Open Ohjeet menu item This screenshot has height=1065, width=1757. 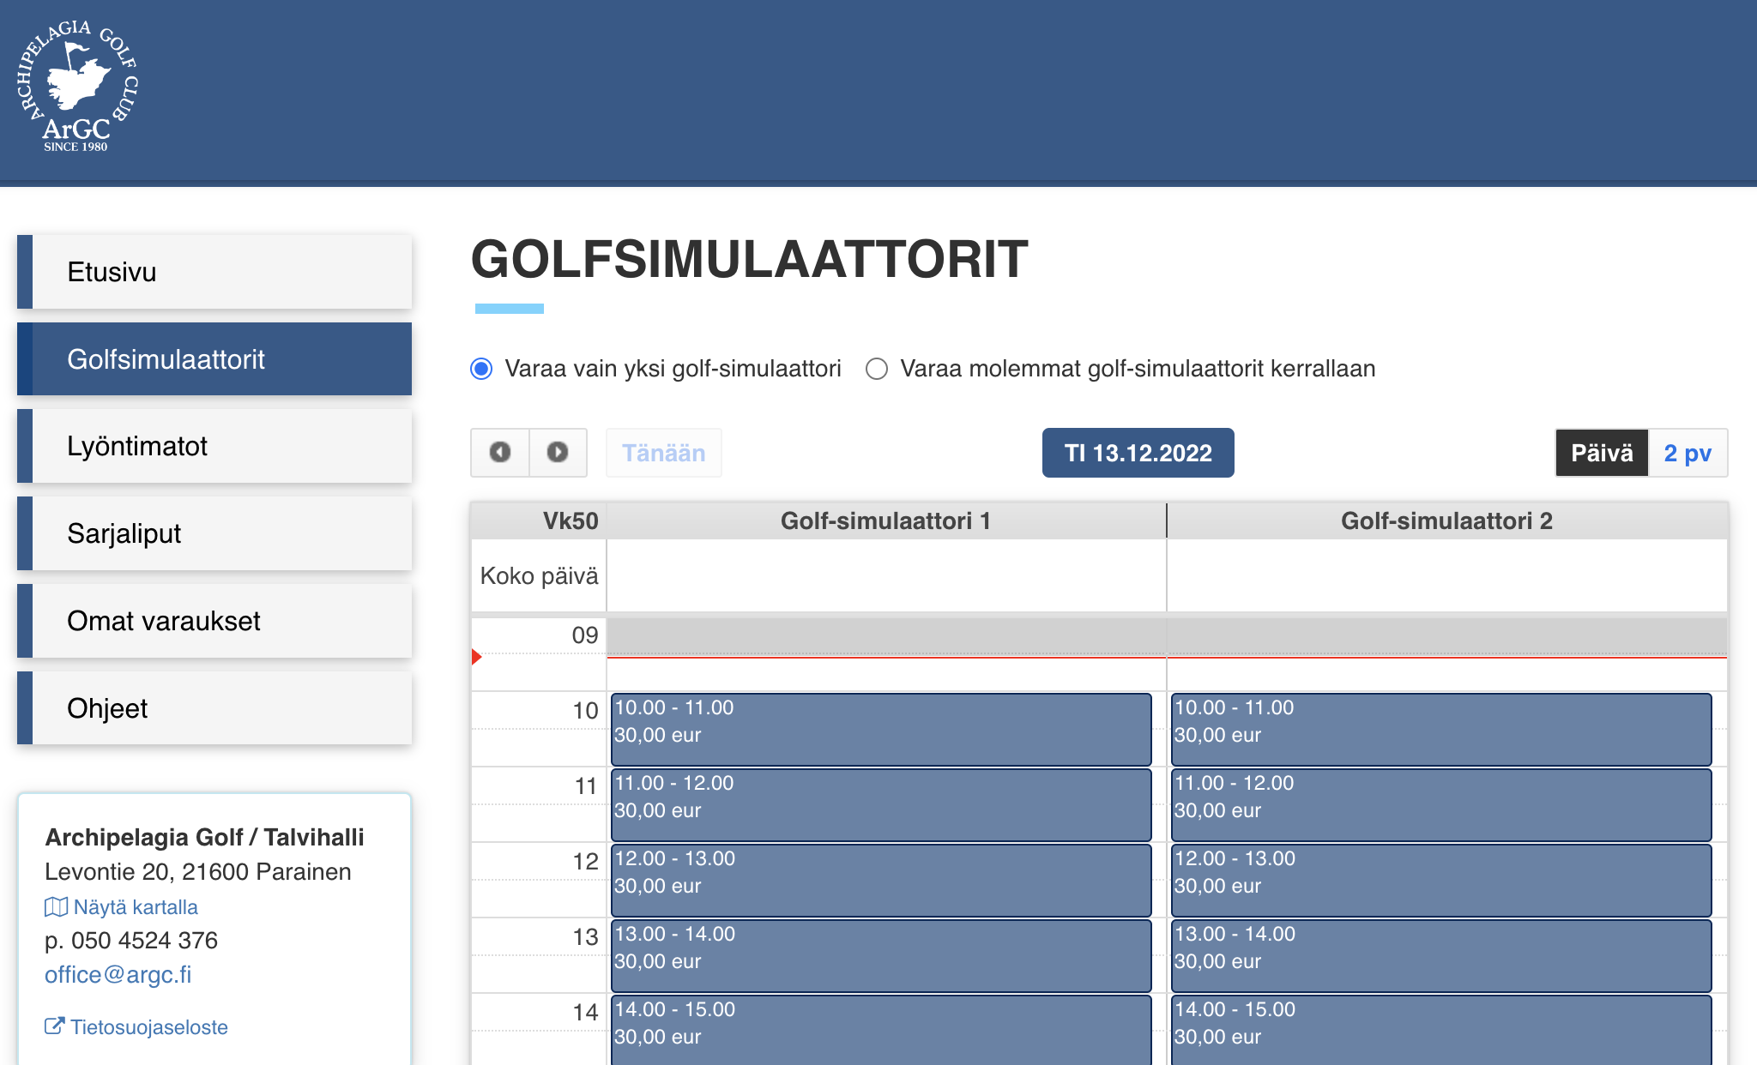214,708
